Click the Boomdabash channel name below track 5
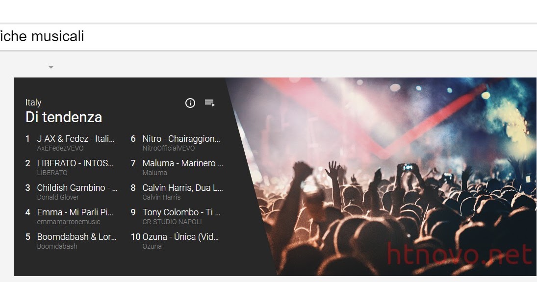 click(x=57, y=246)
